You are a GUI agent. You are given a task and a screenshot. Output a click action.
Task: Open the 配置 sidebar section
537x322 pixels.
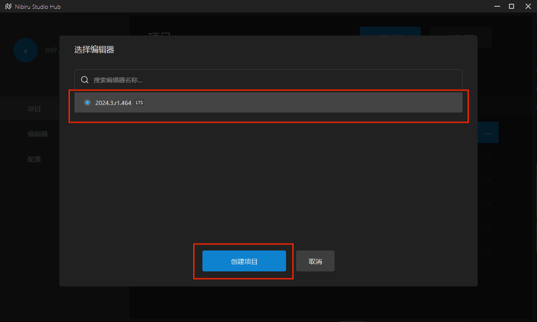click(34, 159)
